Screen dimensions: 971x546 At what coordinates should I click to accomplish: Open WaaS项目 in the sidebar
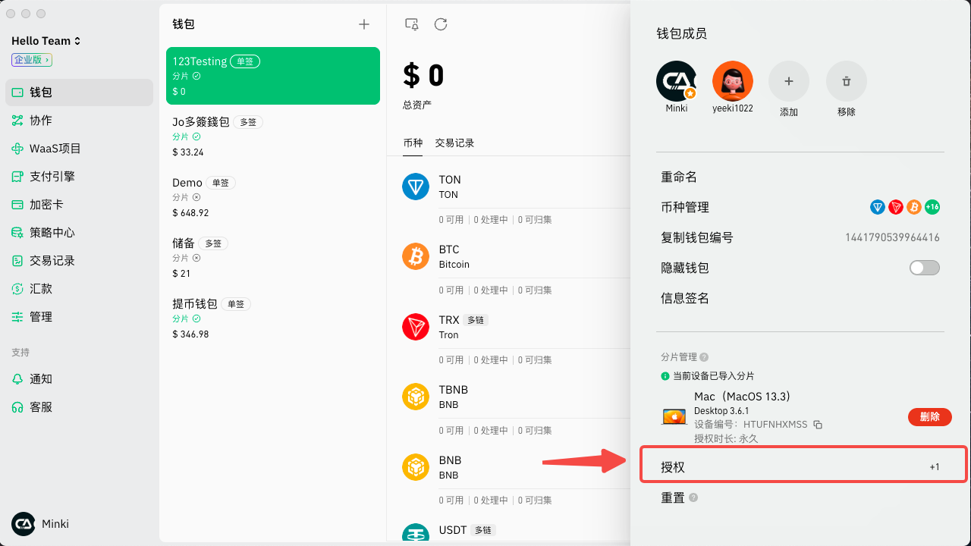coord(55,149)
